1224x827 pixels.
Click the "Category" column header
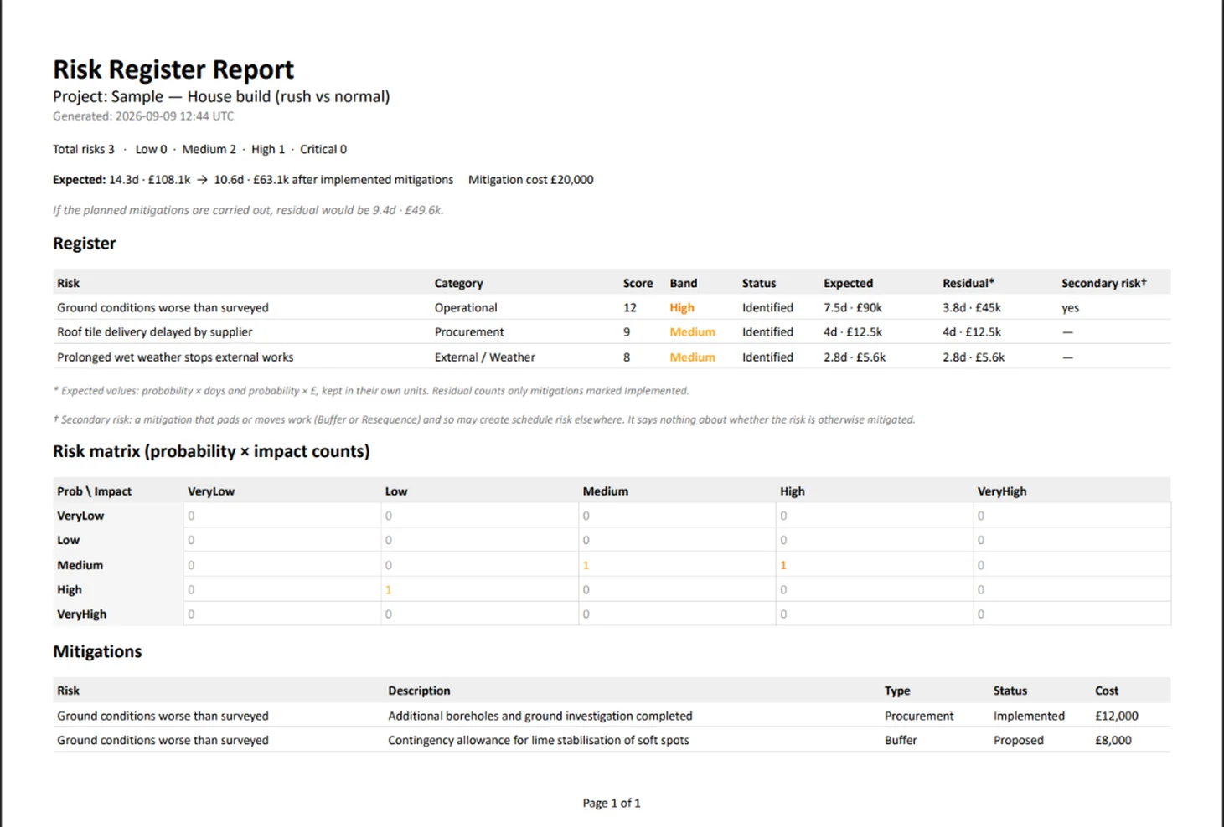tap(459, 283)
